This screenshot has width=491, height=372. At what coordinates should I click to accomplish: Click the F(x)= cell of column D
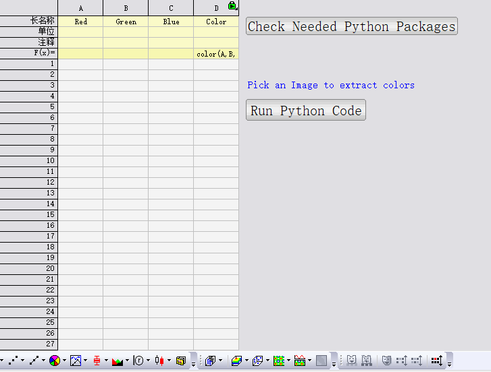click(x=216, y=53)
